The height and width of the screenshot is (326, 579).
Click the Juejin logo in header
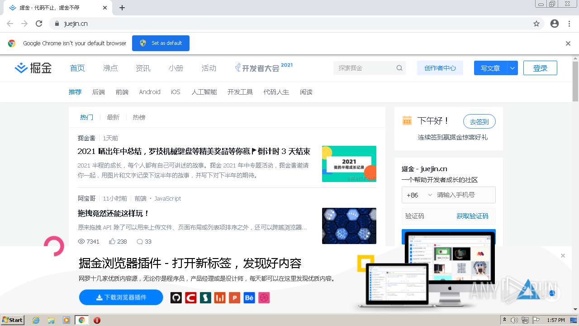(x=33, y=68)
